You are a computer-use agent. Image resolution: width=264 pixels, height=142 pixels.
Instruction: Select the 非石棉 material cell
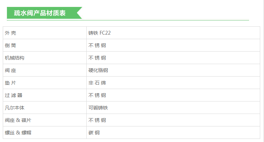click(97, 83)
